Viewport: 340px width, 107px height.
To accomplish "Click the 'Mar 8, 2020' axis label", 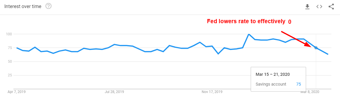I will 310,92.
